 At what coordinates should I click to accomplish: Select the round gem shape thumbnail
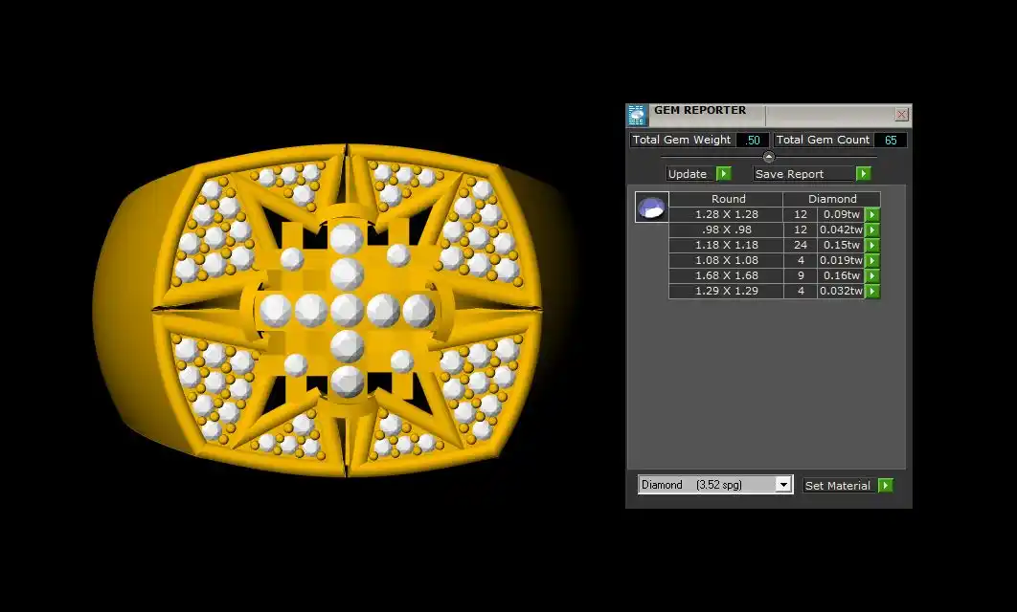[651, 207]
